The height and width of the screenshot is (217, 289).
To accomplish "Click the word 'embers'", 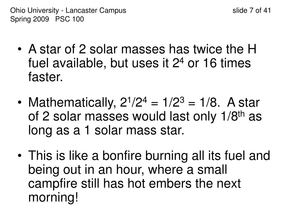I will click(170, 183).
